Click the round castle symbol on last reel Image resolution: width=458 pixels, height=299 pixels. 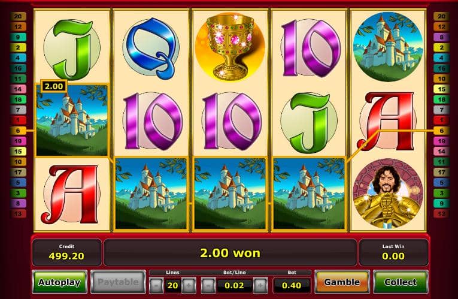tap(387, 47)
